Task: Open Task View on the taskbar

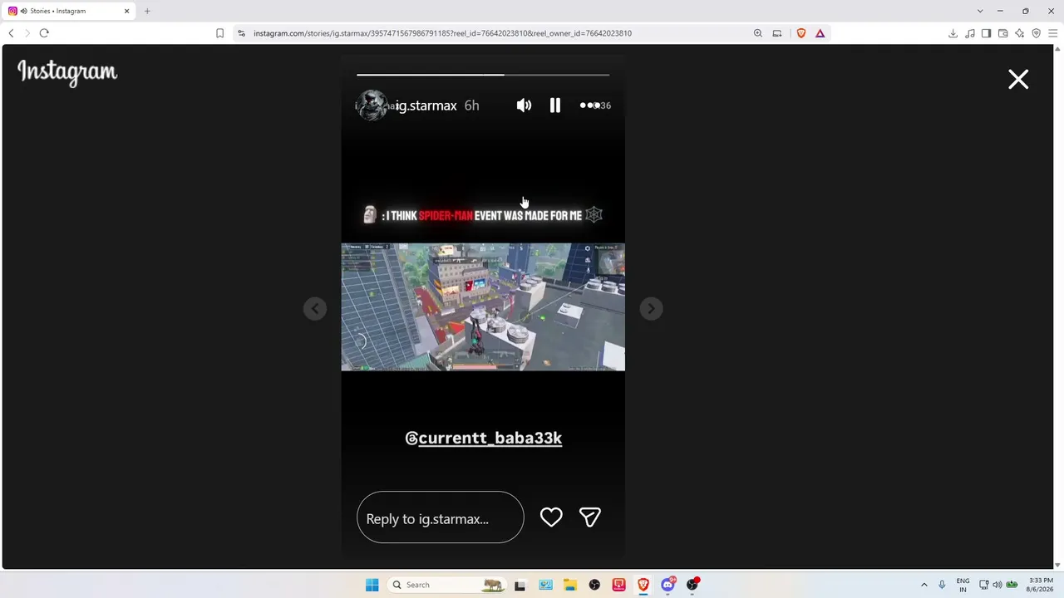Action: pos(520,585)
